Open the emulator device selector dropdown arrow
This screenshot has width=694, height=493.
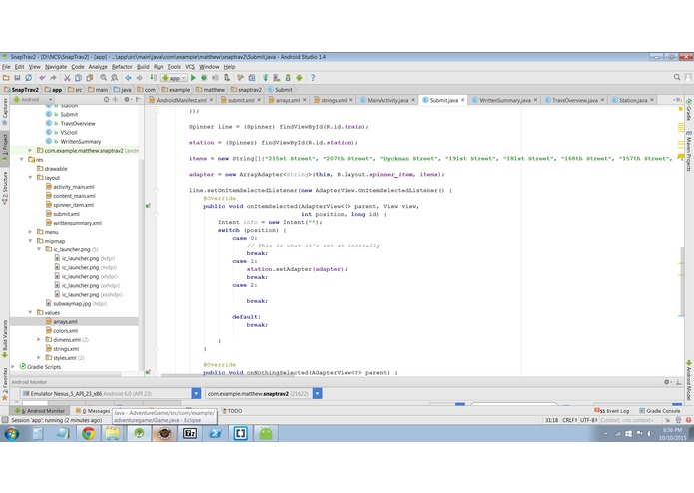tap(196, 393)
